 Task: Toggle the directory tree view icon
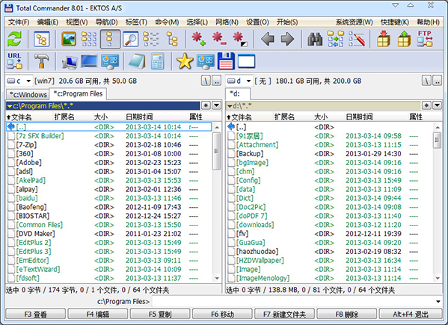(42, 39)
